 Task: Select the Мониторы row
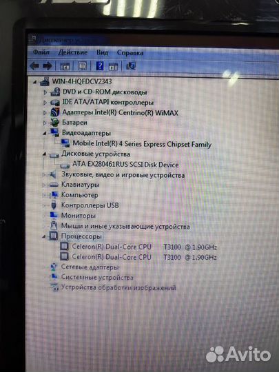click(x=79, y=216)
